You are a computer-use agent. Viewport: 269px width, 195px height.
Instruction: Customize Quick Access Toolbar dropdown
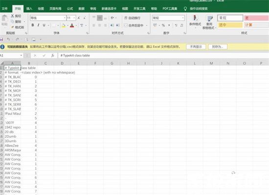(41, 40)
